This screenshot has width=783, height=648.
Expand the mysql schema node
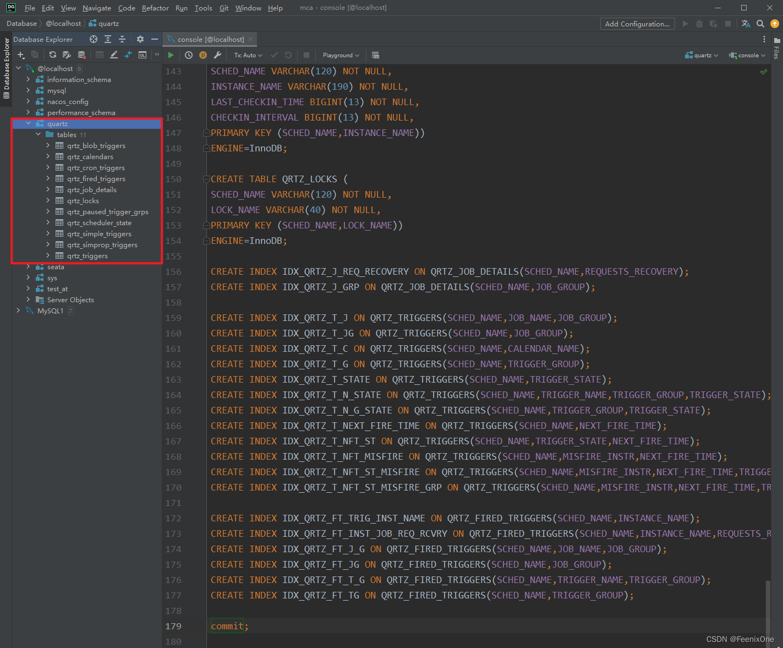point(28,90)
